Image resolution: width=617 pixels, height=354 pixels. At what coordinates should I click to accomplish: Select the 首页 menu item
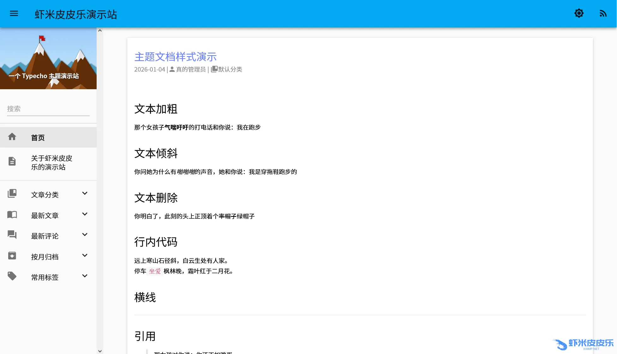coord(38,138)
